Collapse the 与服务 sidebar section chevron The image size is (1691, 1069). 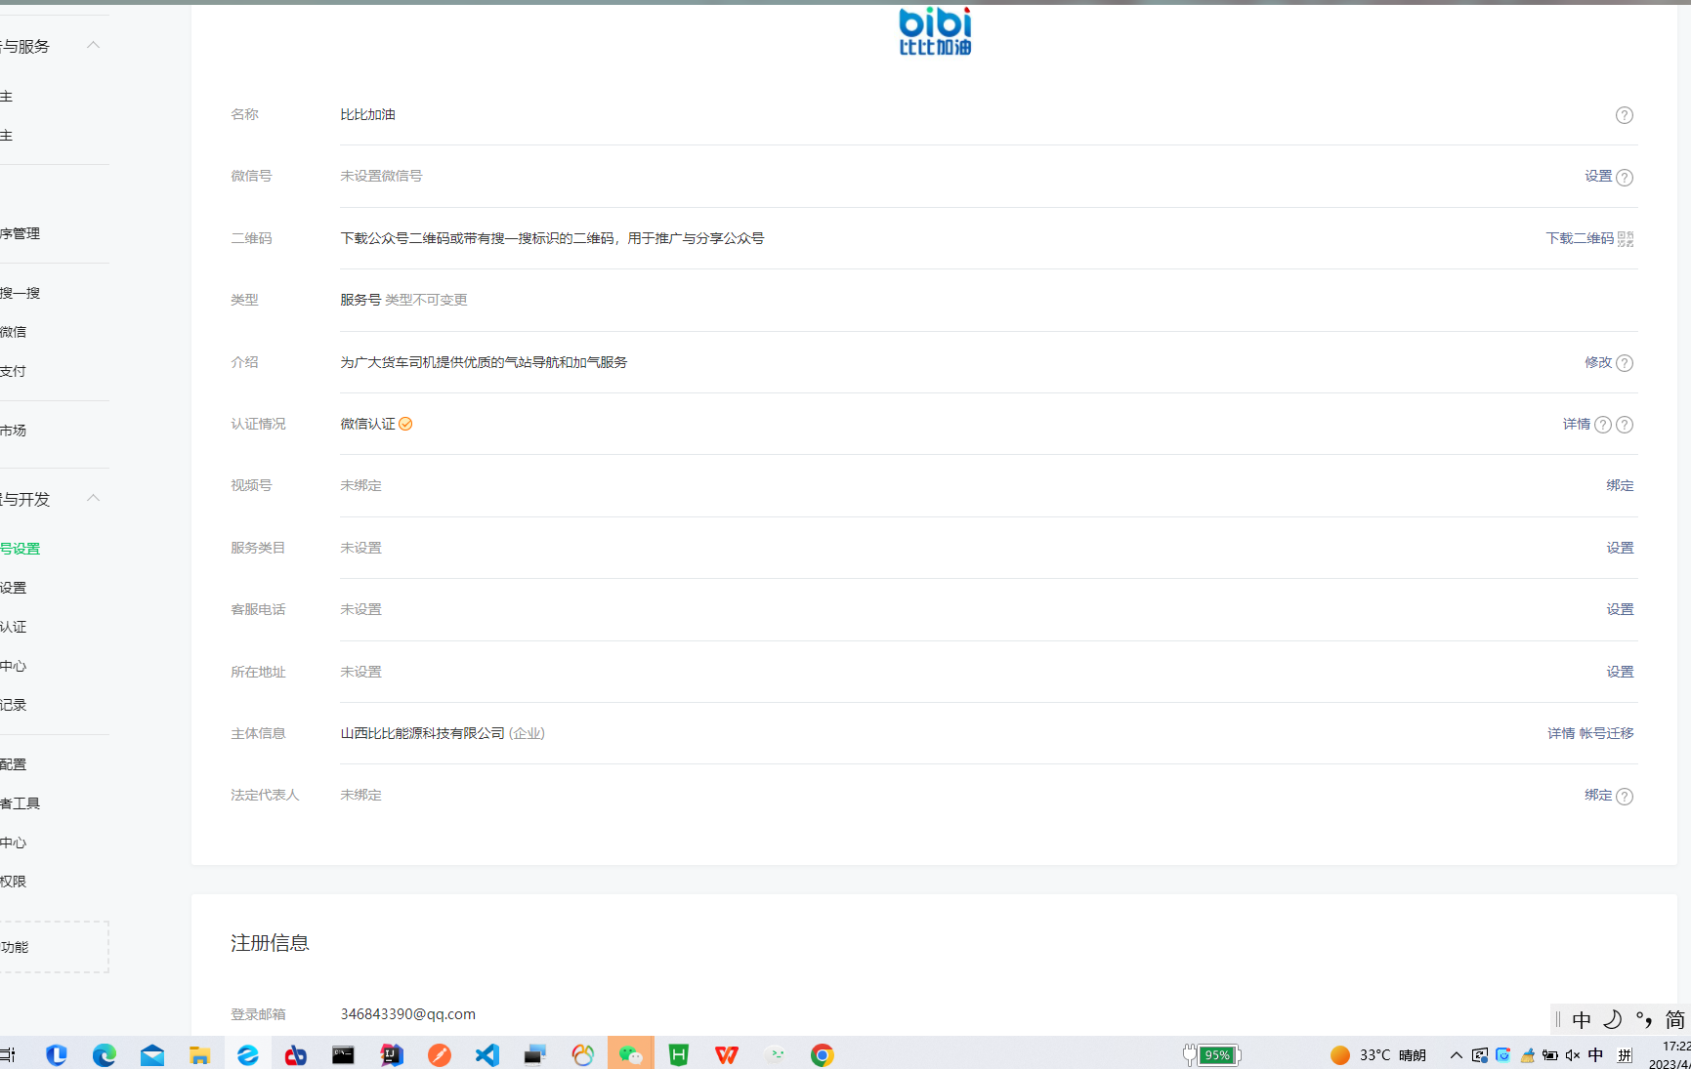coord(94,45)
